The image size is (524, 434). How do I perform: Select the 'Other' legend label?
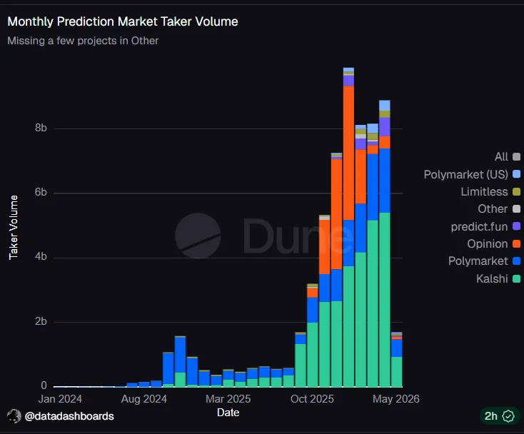493,209
